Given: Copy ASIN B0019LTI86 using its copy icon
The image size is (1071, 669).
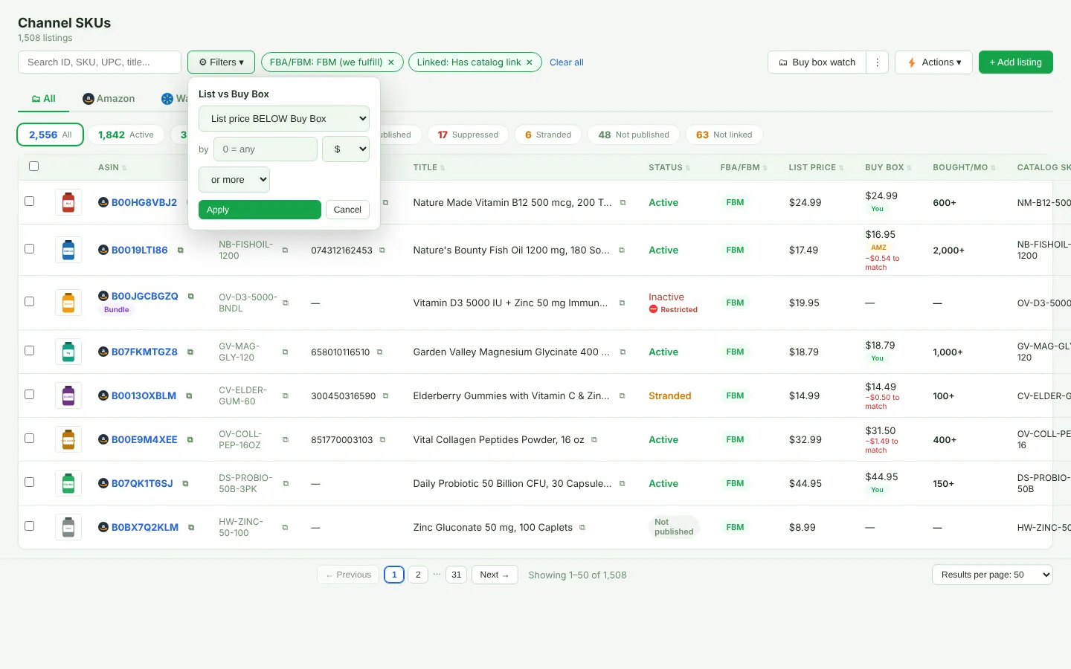Looking at the screenshot, I should [x=180, y=251].
